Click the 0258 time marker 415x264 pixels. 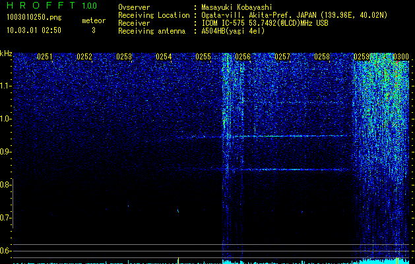[322, 57]
